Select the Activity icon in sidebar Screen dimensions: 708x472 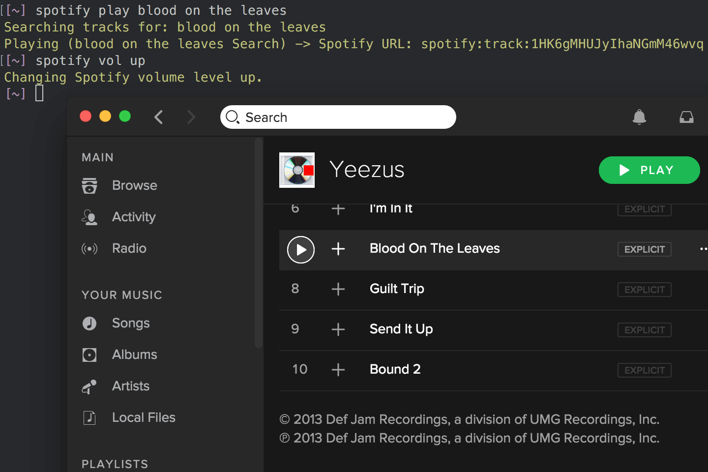point(89,217)
